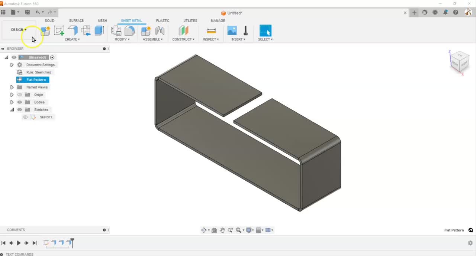
Task: Switch to the Solid ribbon tab
Action: coord(49,20)
